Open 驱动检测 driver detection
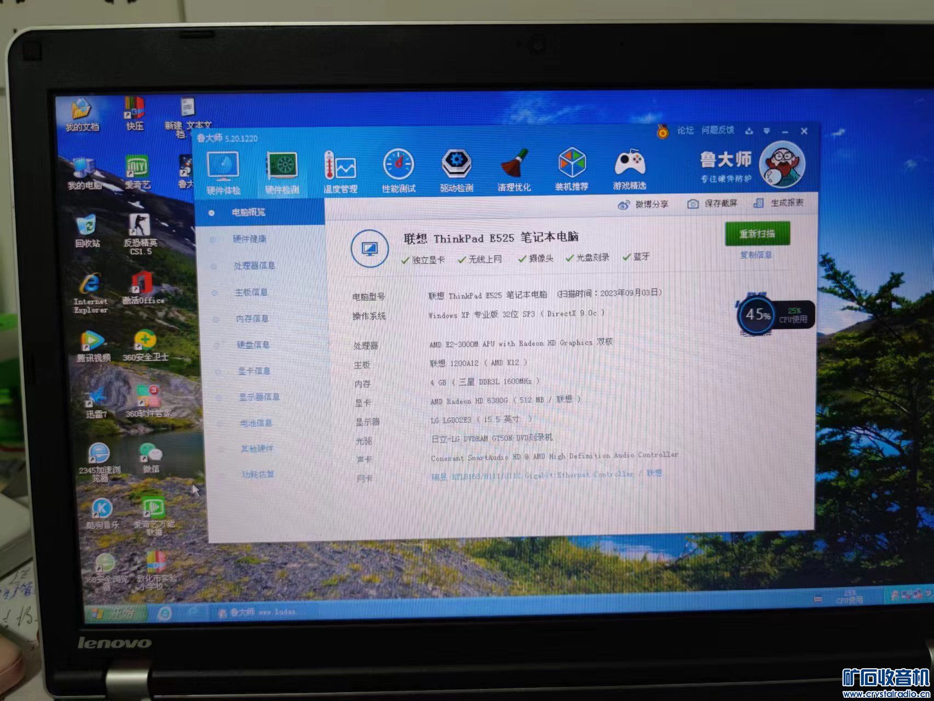The width and height of the screenshot is (934, 701). 457,170
